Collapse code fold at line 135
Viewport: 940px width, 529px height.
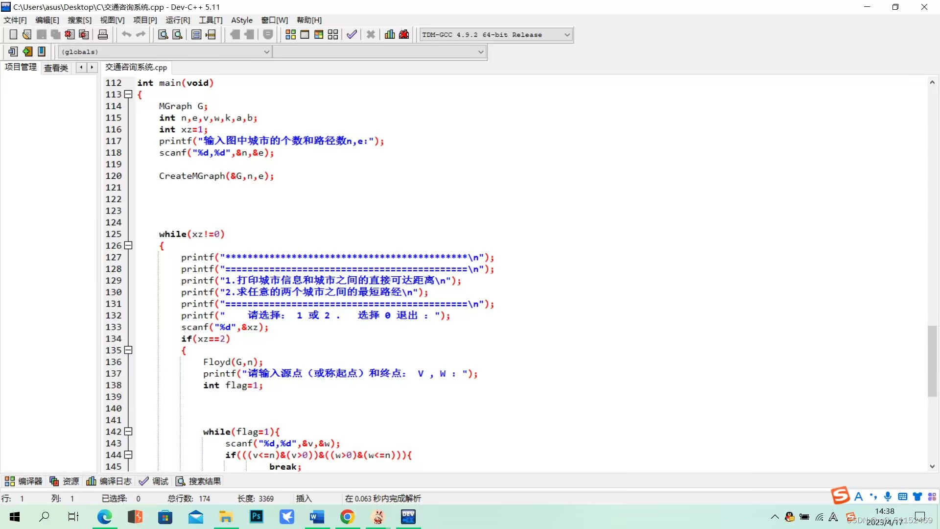tap(128, 350)
